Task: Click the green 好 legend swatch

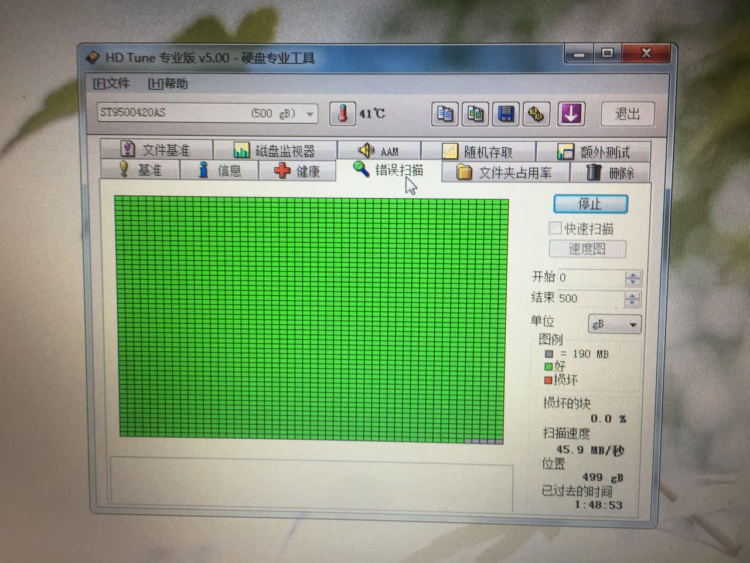Action: [x=548, y=367]
